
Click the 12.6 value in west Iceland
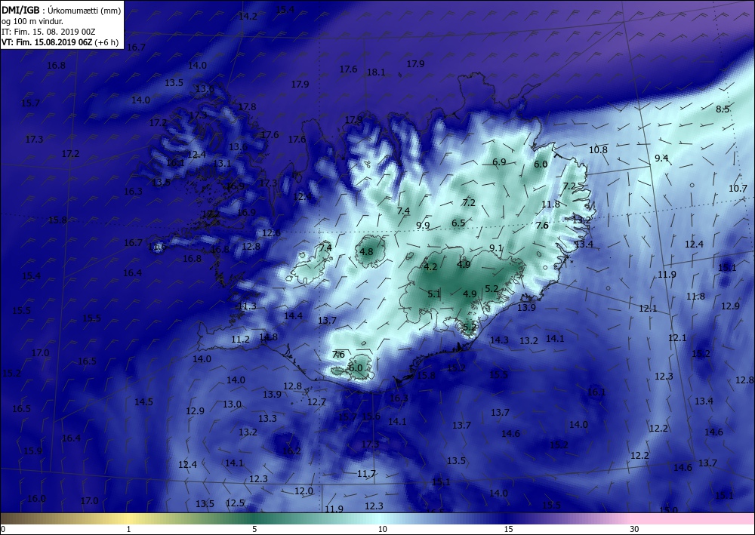271,233
